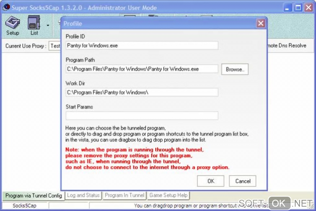Cancel the Profile dialog

pyautogui.click(x=243, y=181)
